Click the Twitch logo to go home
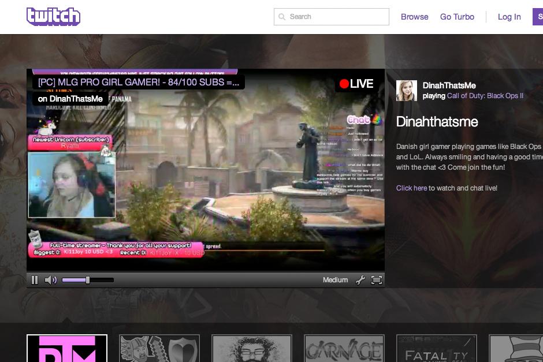543x362 pixels. pos(53,16)
